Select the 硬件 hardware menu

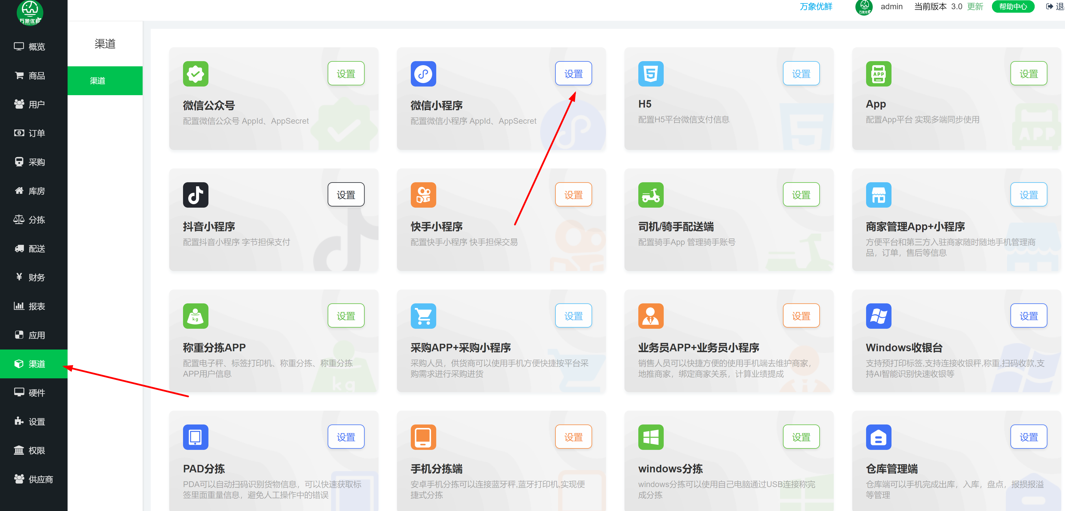[x=33, y=392]
